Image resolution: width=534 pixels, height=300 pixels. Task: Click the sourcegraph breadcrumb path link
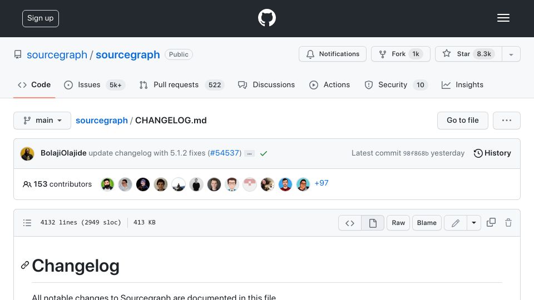coord(101,121)
